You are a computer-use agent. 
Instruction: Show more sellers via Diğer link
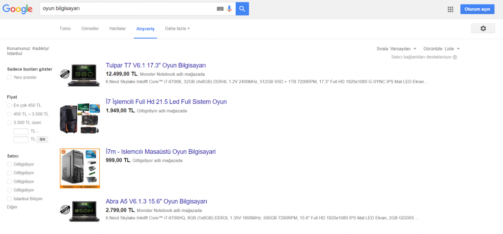point(12,207)
